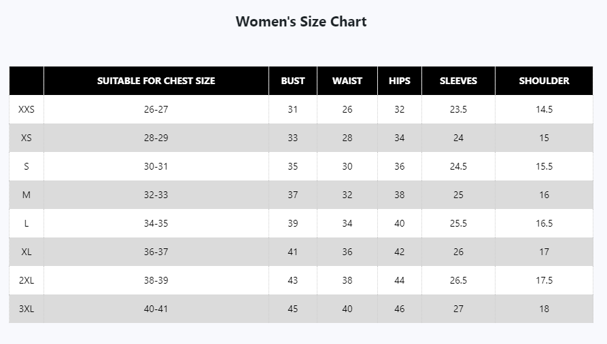Select the sleeves value 26.5 cell
Screen dimensions: 607x344
point(458,280)
